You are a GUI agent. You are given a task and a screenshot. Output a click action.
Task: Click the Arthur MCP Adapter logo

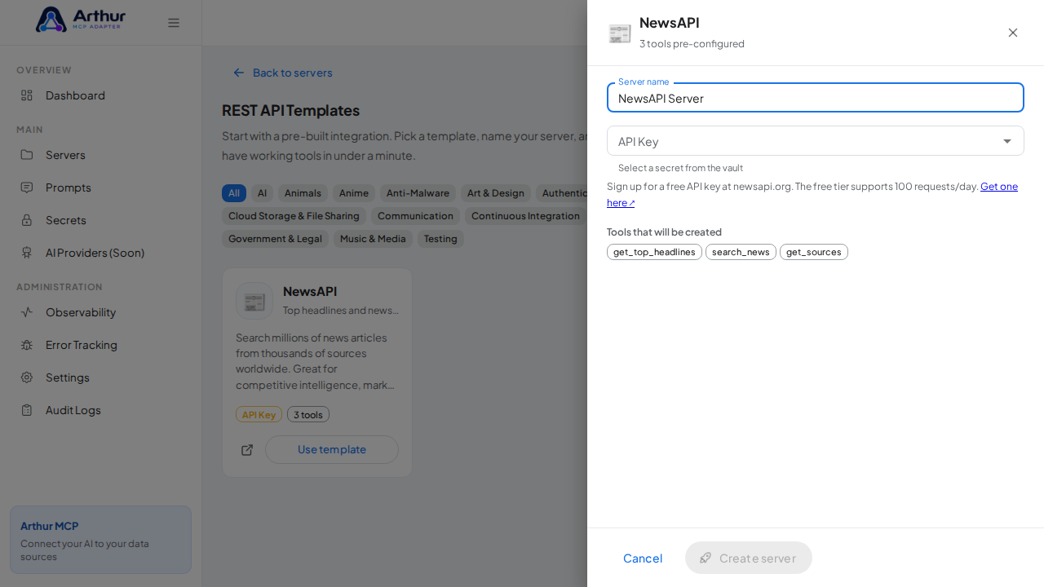coord(81,20)
